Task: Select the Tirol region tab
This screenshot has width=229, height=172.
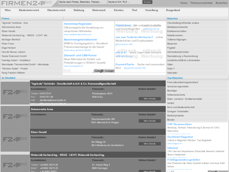Action: 134,10
